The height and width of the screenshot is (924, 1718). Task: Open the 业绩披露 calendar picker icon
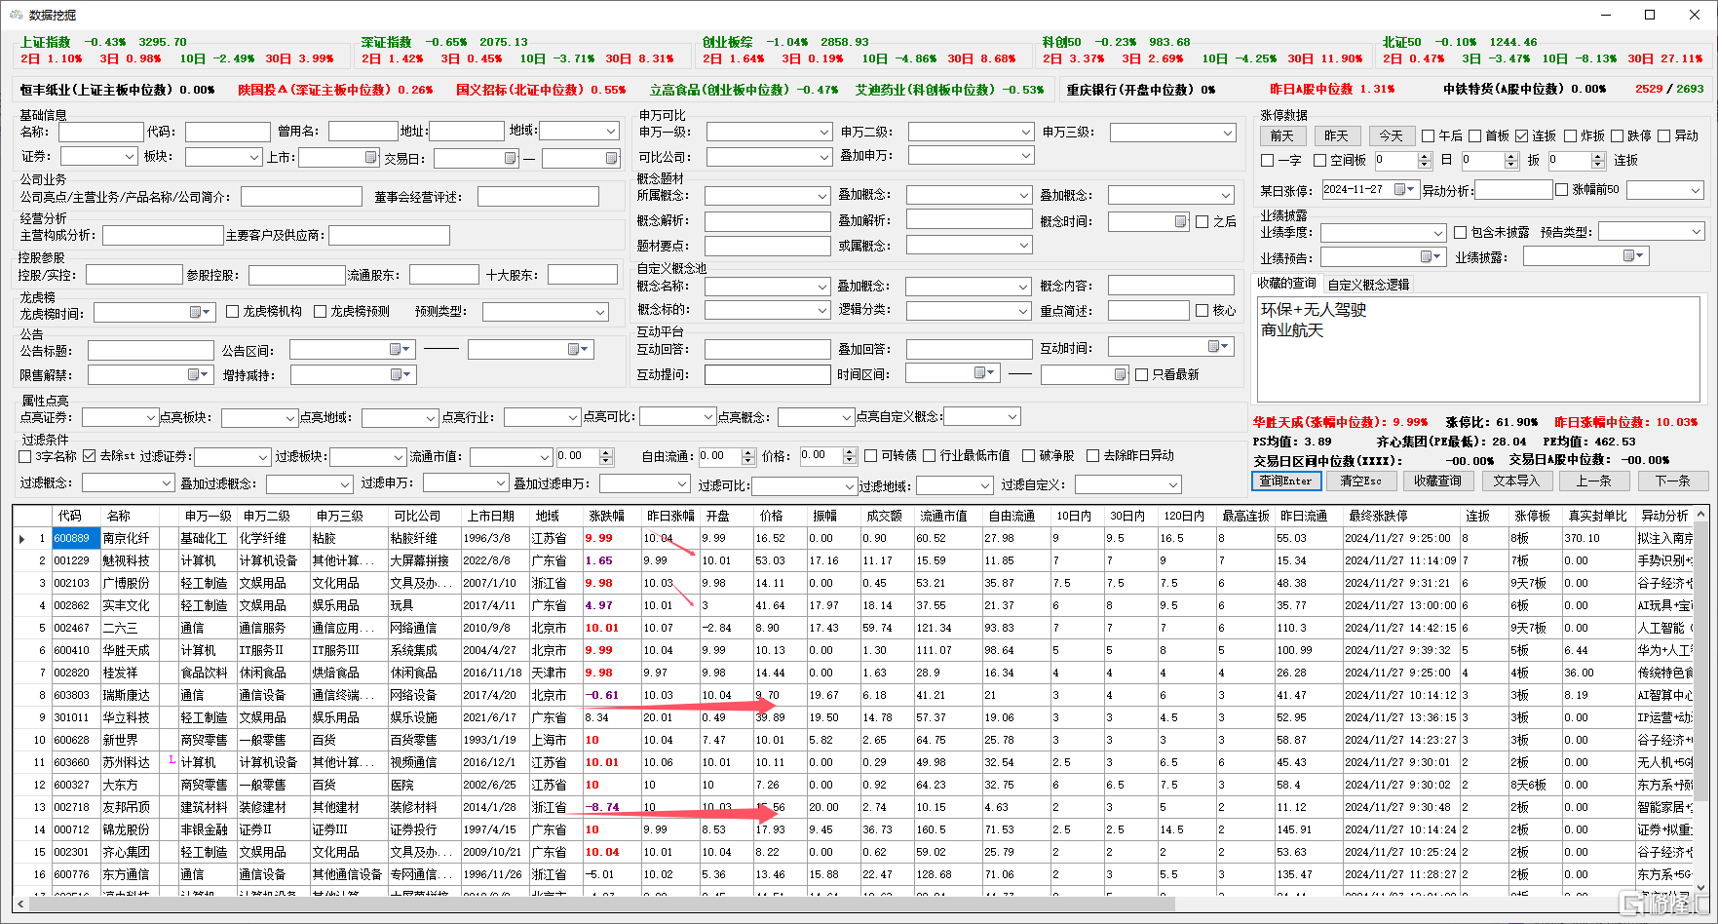pos(1633,255)
